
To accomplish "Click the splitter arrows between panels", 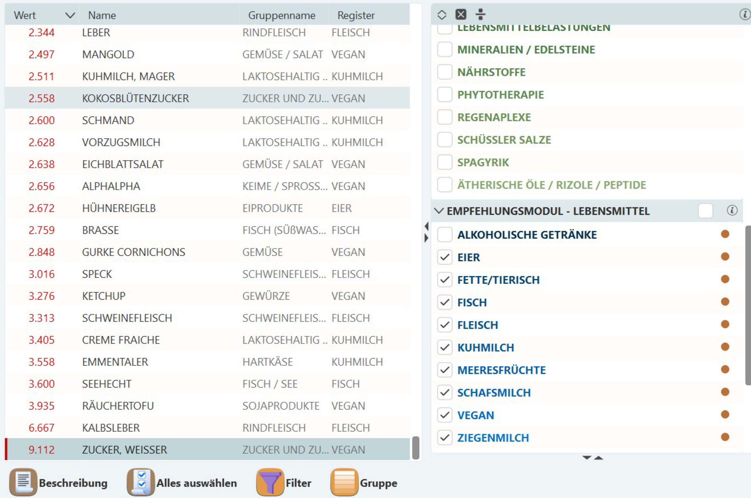I will (x=426, y=232).
